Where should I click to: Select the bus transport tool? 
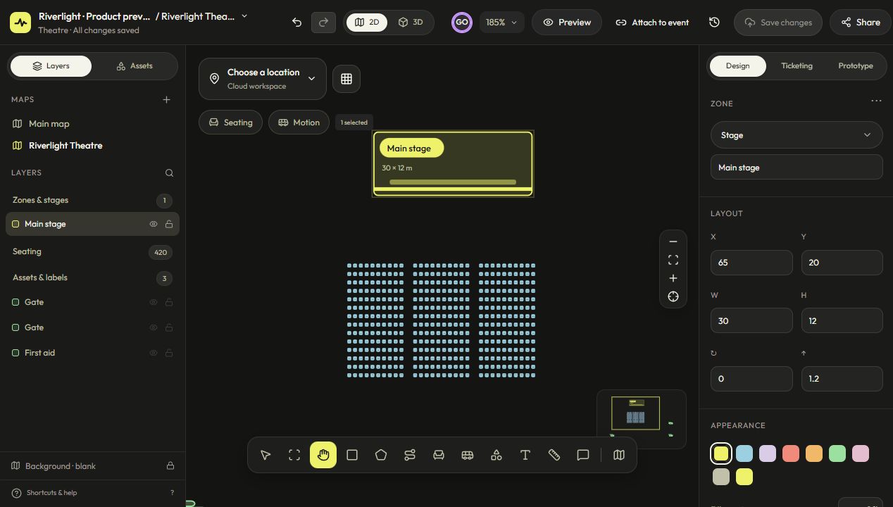[x=468, y=455]
